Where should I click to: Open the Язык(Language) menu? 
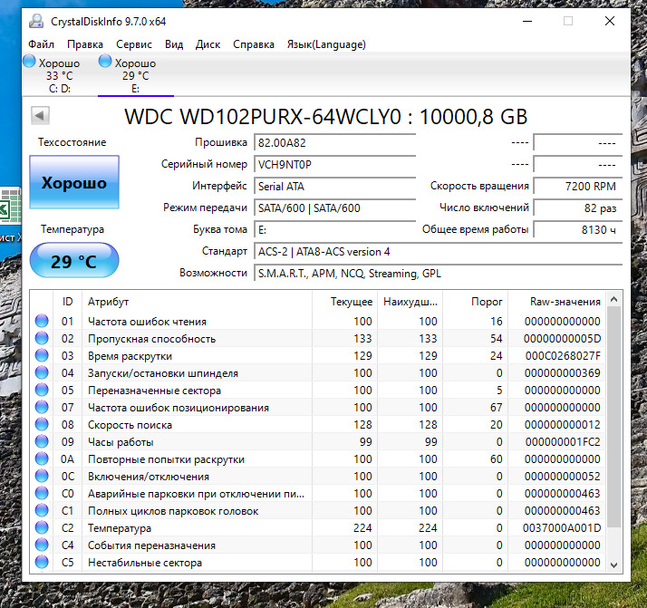326,43
